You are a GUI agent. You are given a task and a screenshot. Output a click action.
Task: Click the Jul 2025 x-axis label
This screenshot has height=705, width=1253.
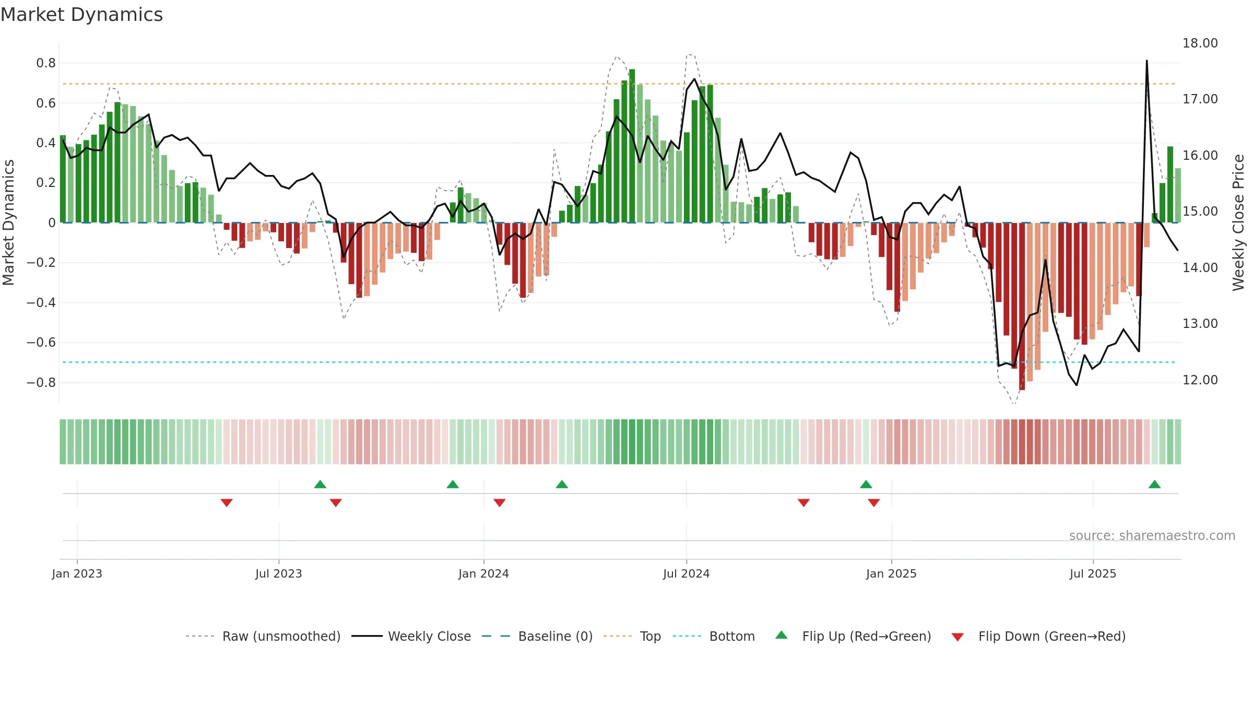(x=1093, y=573)
